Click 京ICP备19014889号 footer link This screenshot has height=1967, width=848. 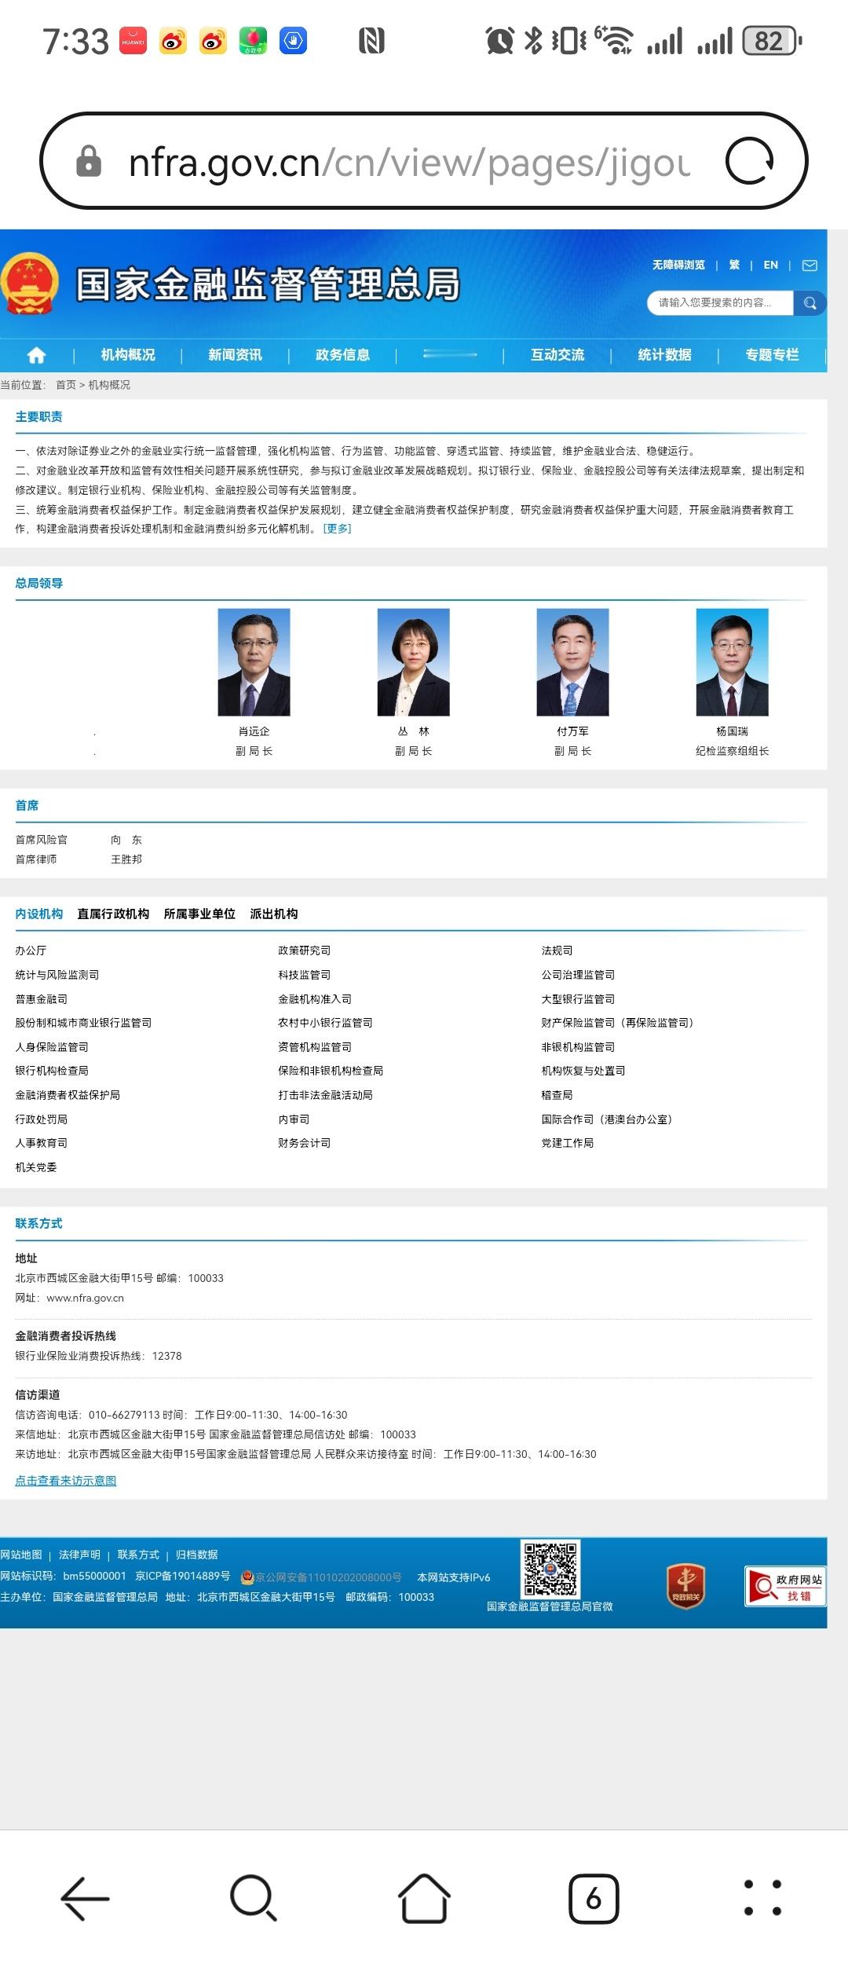[183, 1576]
